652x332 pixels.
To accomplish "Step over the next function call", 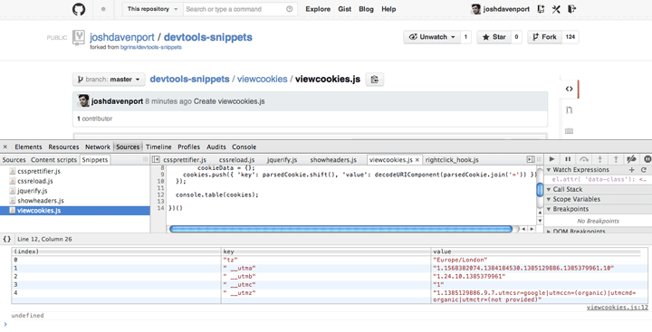I will (x=584, y=159).
